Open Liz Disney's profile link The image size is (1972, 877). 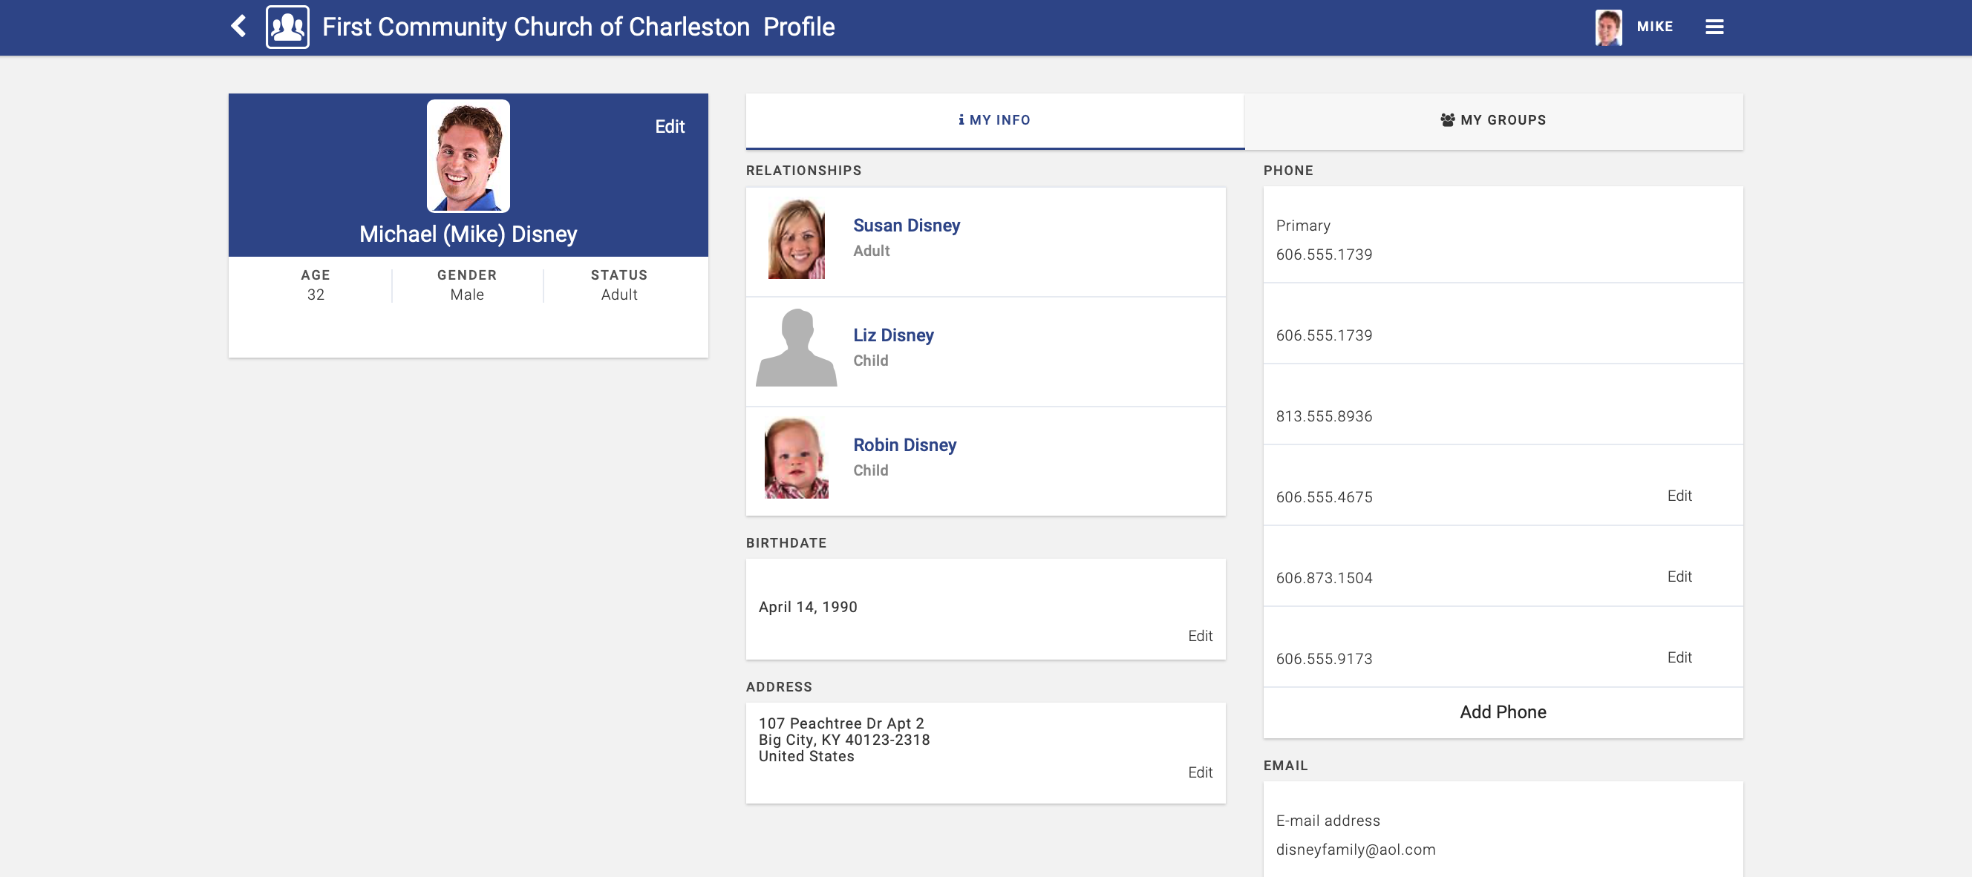click(892, 335)
